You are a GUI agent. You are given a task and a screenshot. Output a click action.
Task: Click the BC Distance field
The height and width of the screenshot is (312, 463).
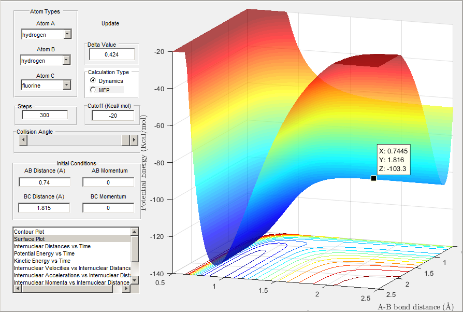click(45, 208)
